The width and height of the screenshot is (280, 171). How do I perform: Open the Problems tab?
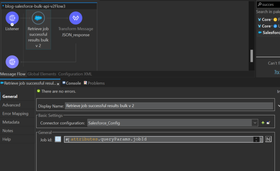point(96,83)
